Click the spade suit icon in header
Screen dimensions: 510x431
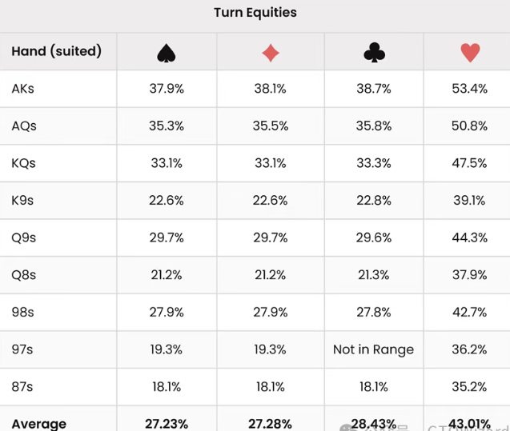167,53
